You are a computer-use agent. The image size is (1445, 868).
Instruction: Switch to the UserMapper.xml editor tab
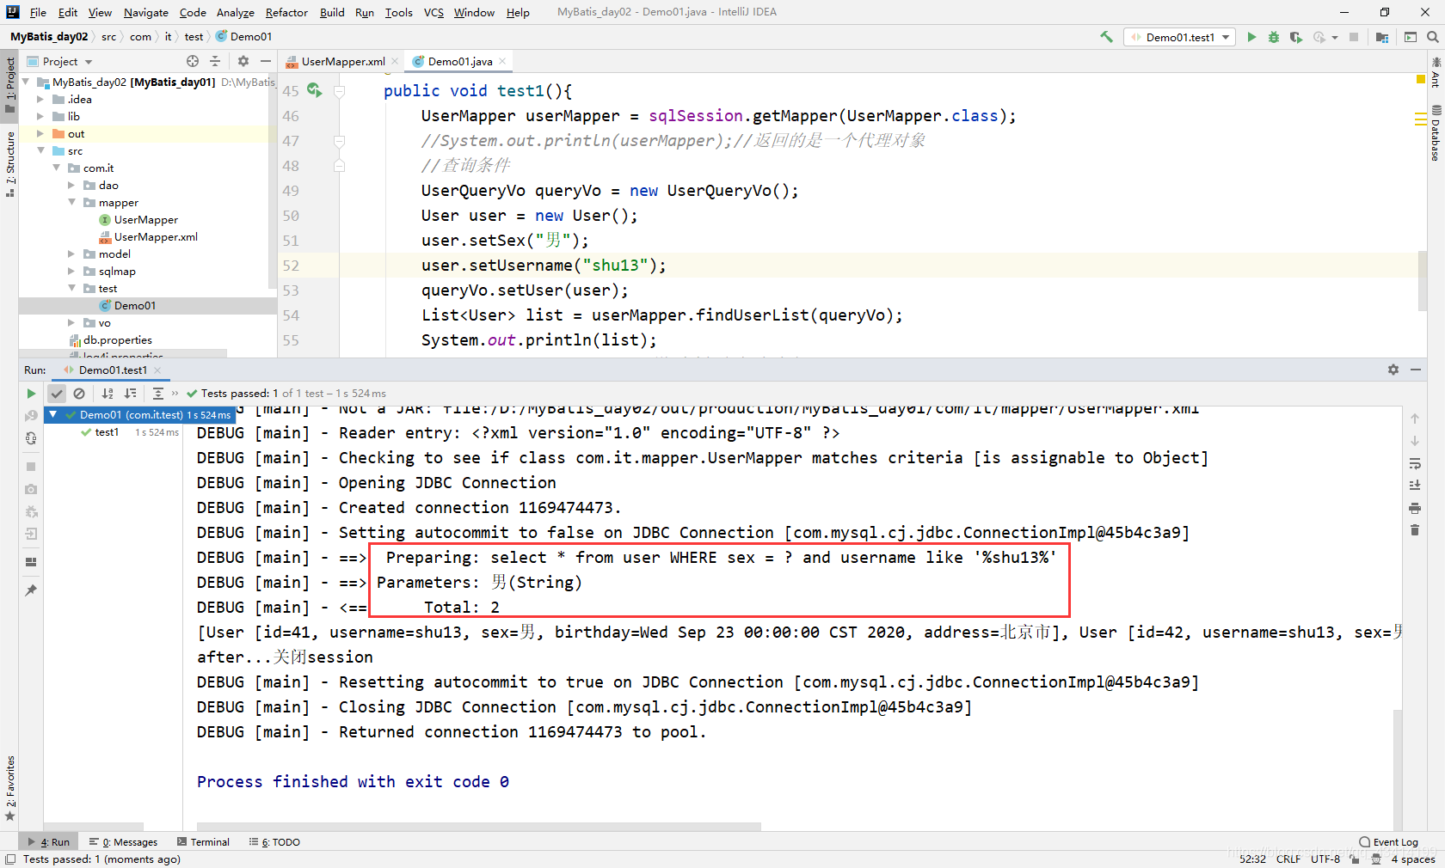(x=342, y=61)
